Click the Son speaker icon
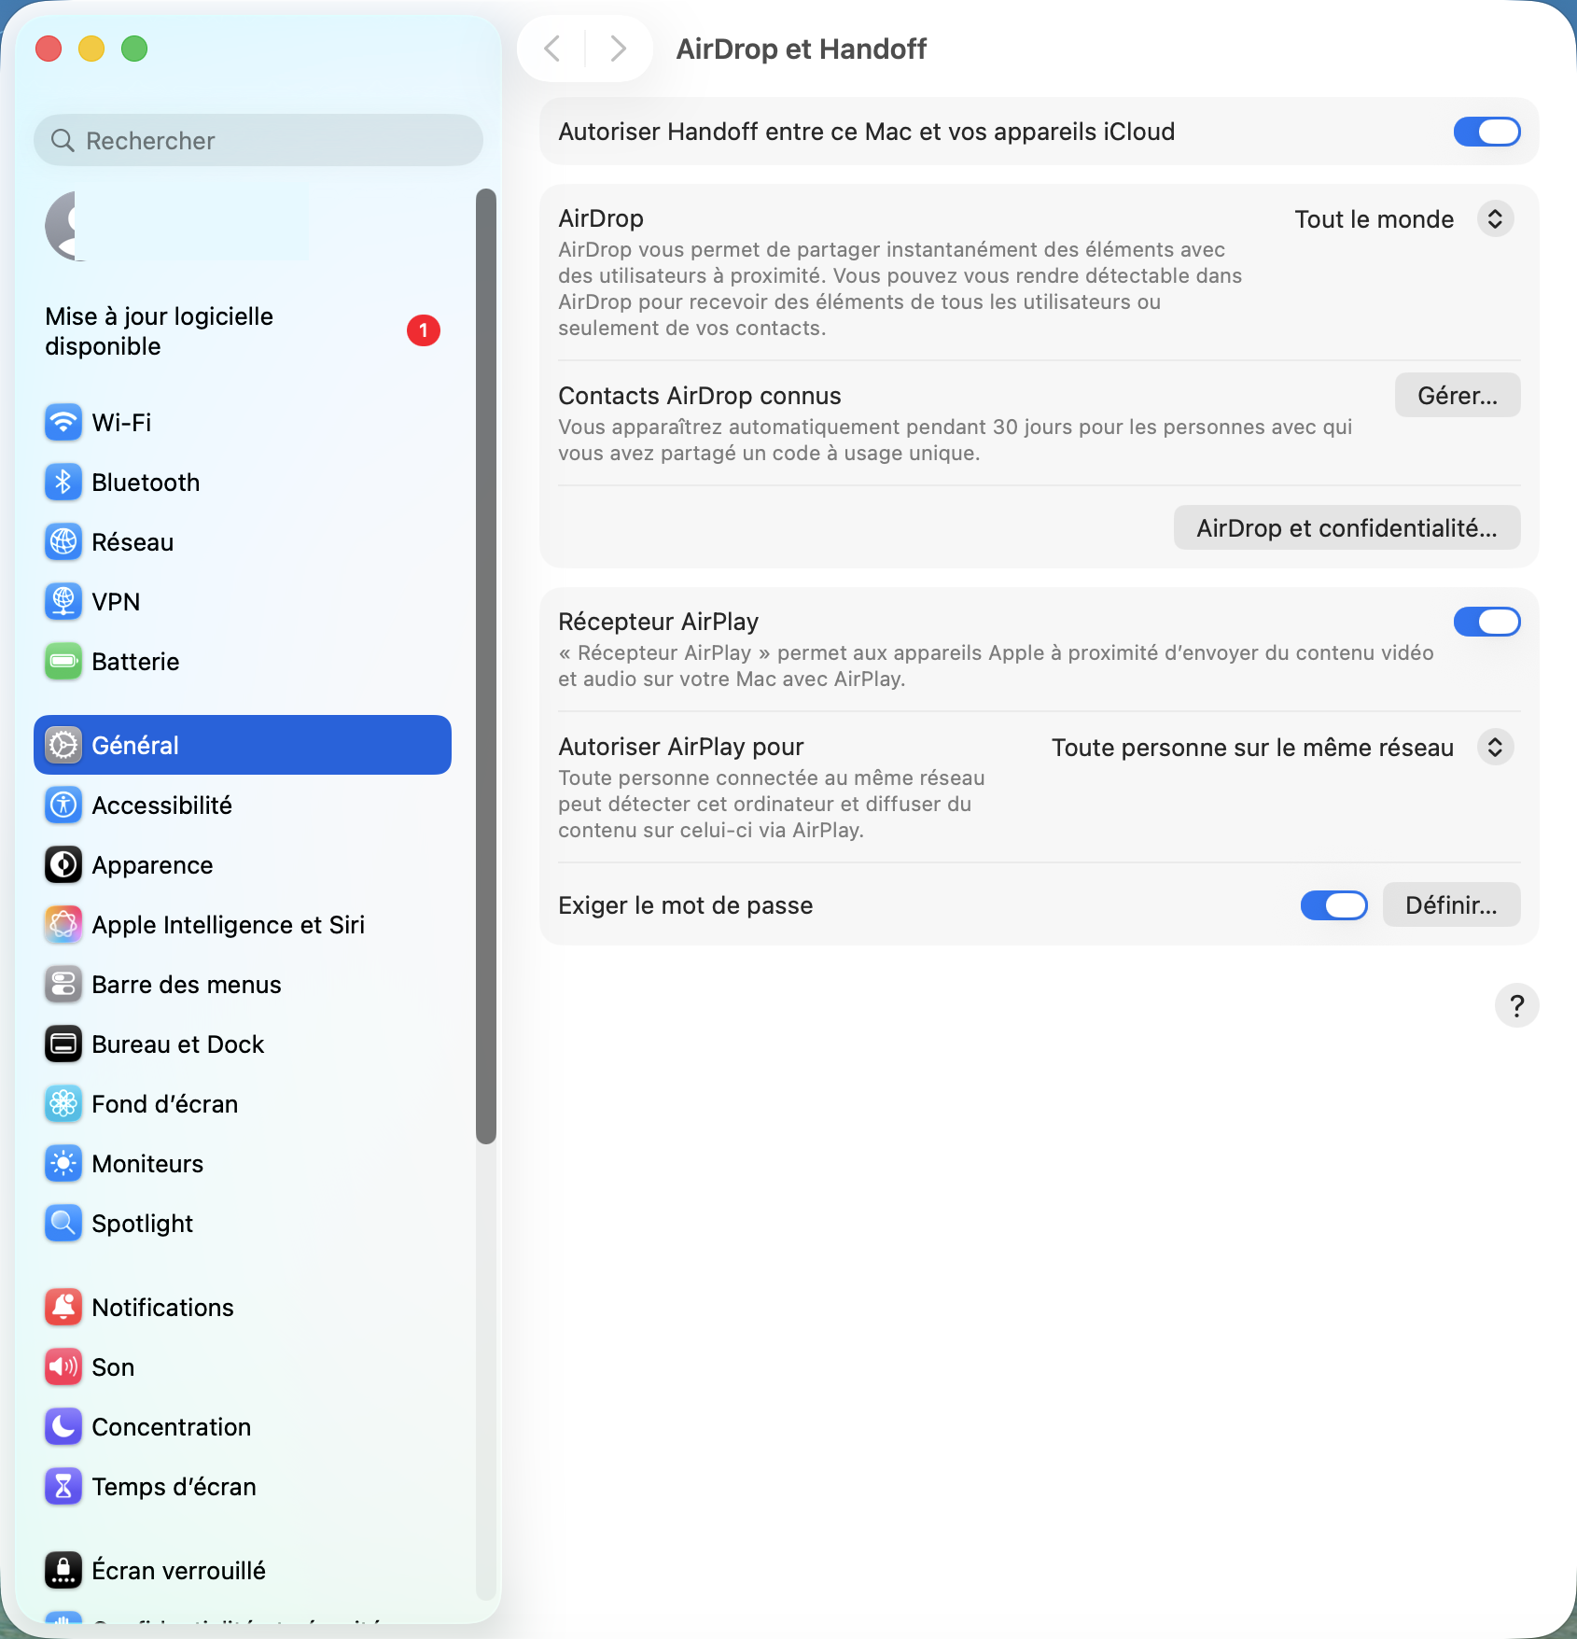The width and height of the screenshot is (1577, 1639). pyautogui.click(x=63, y=1367)
